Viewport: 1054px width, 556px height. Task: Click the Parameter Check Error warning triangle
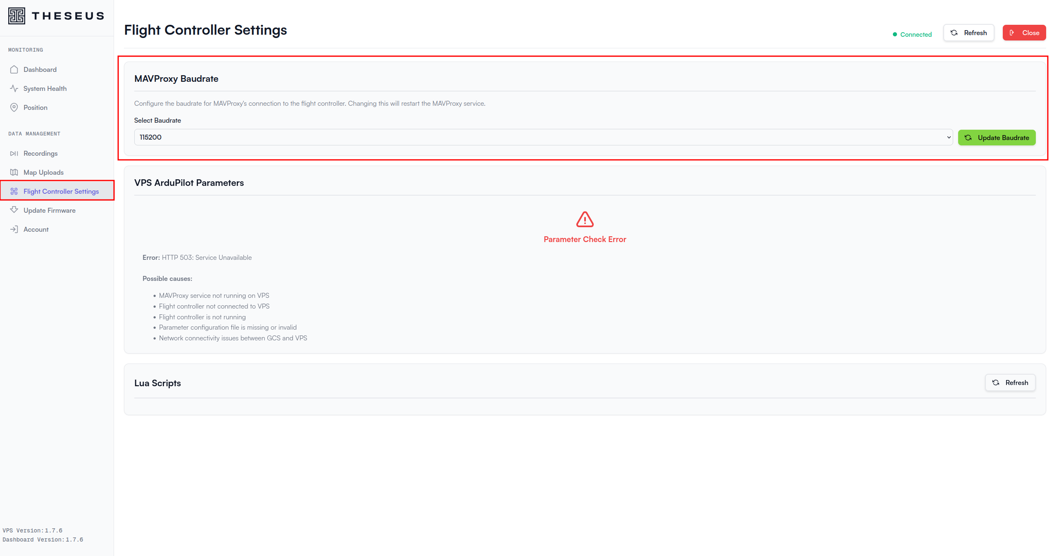coord(585,219)
